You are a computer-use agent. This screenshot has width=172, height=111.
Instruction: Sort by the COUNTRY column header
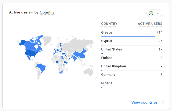(x=109, y=24)
